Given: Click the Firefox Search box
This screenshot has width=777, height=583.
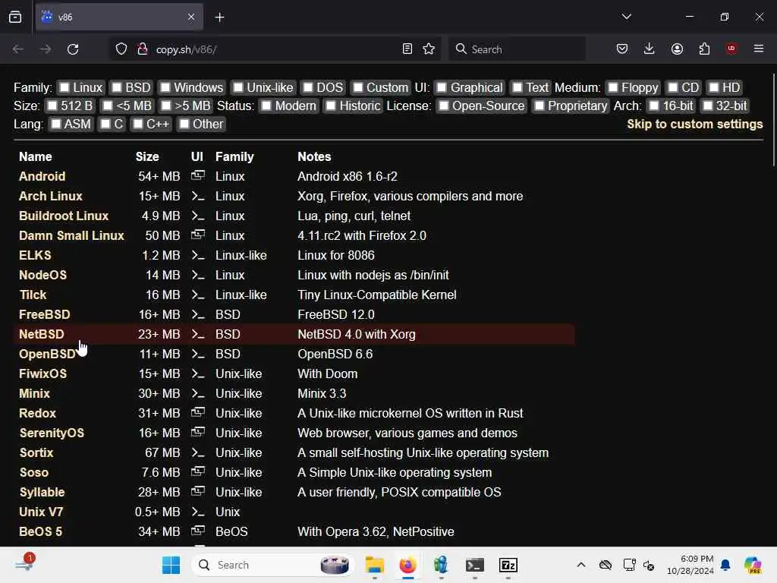Looking at the screenshot, I should click(517, 49).
